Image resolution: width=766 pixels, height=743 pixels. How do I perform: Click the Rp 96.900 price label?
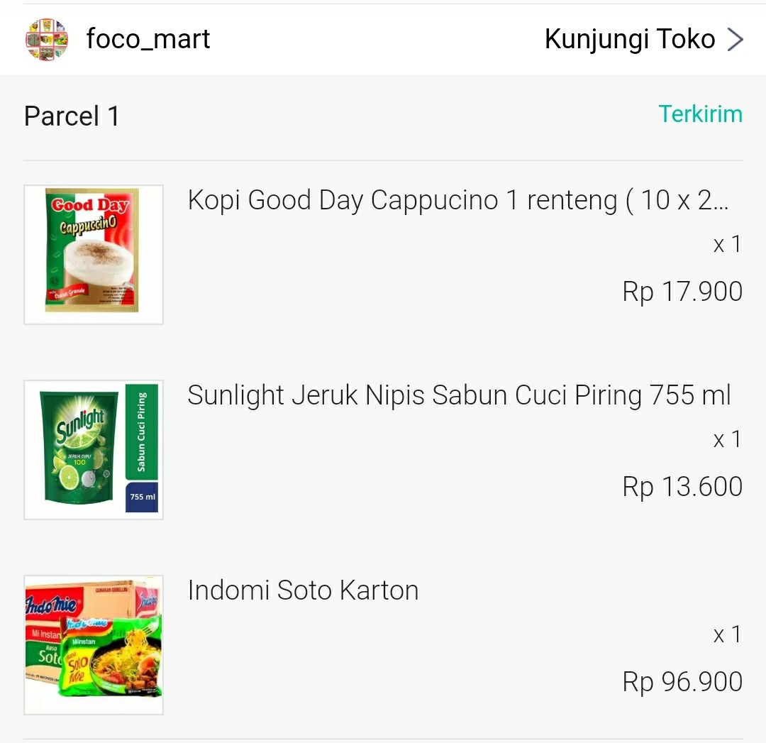click(682, 681)
